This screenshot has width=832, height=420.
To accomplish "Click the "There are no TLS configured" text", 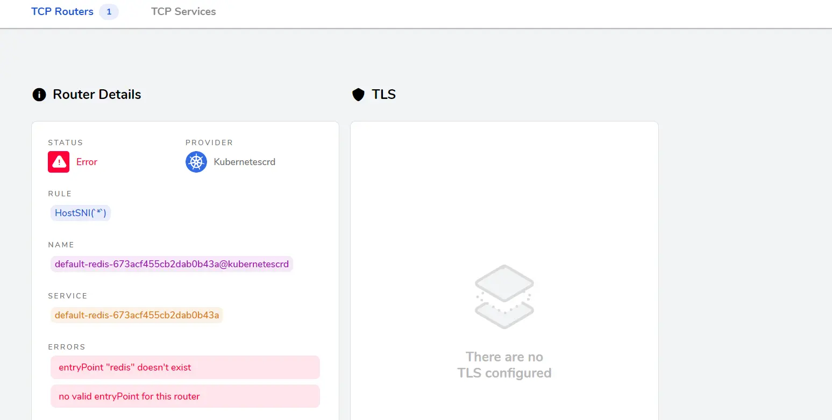I will coord(504,365).
